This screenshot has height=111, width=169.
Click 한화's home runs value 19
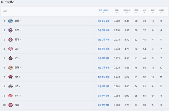pyautogui.click(x=153, y=68)
